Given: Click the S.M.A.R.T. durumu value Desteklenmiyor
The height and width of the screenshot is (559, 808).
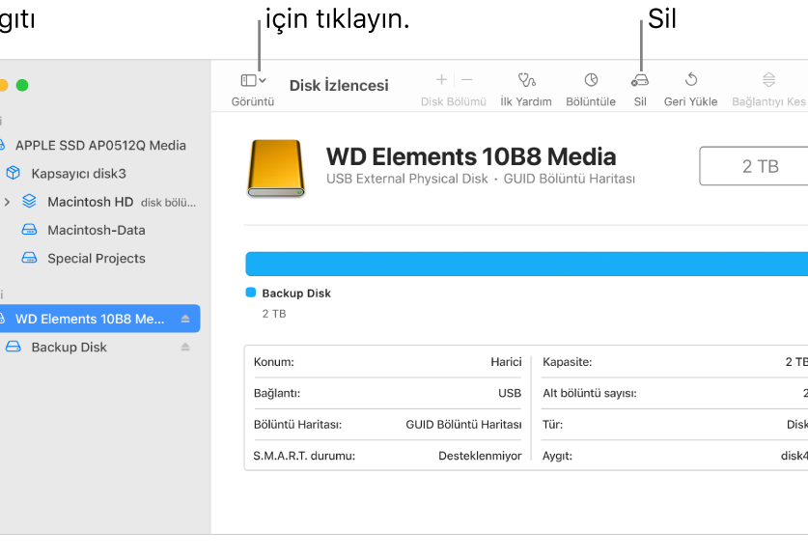Looking at the screenshot, I should point(480,456).
